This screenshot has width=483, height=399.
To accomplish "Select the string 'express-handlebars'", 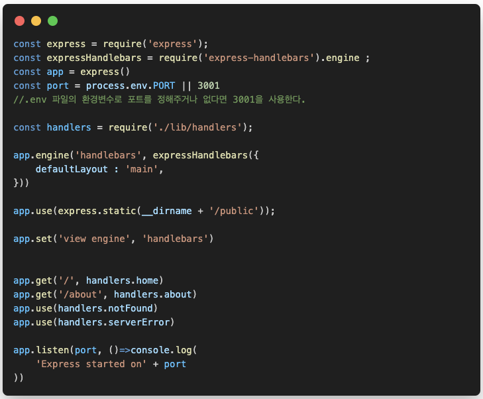I will [259, 58].
